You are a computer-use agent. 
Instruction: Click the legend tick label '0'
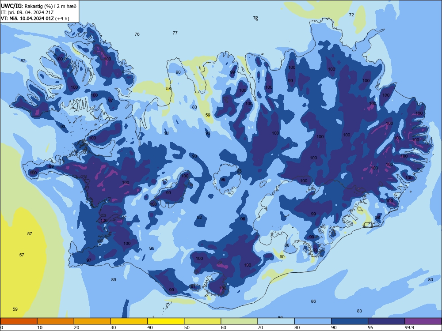click(1, 327)
